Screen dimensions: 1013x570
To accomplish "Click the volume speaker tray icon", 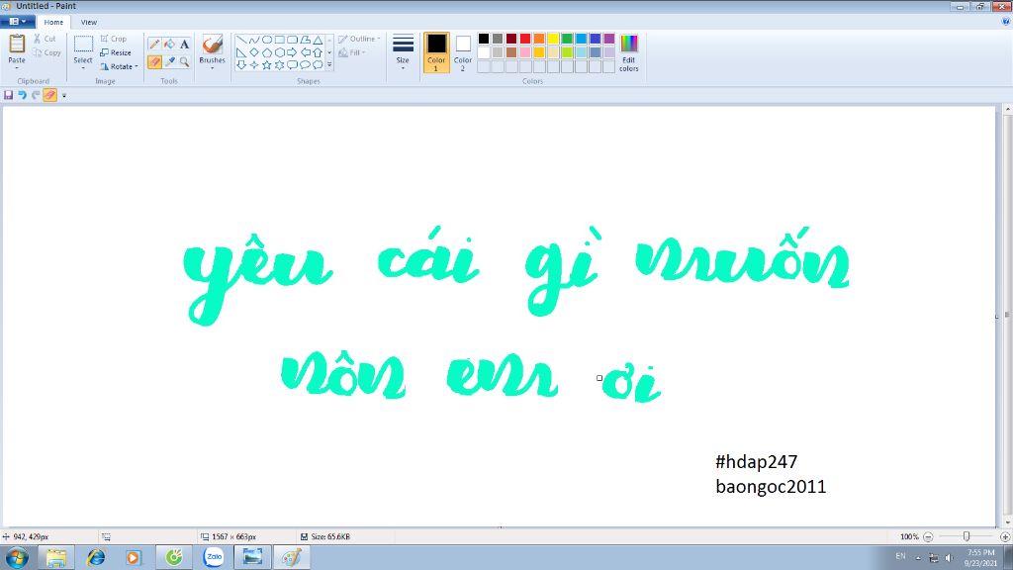I will (x=949, y=557).
